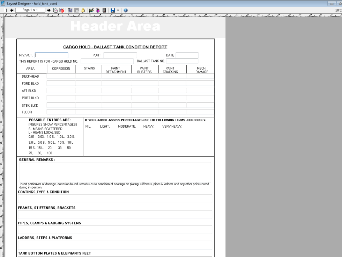Click the PIPES, CLAMPS & GAUGING SYSTEMS field
This screenshot has height=257, width=342.
[115, 229]
